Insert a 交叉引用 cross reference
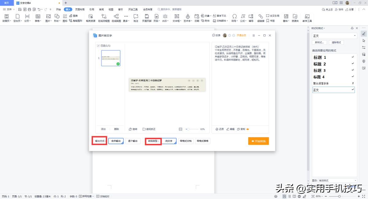Viewport: 368px width, 199px height. (x=273, y=16)
